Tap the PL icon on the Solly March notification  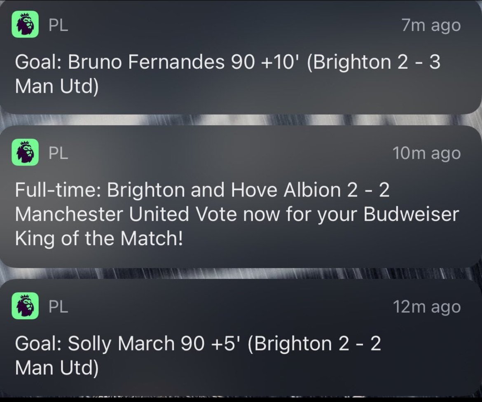25,306
